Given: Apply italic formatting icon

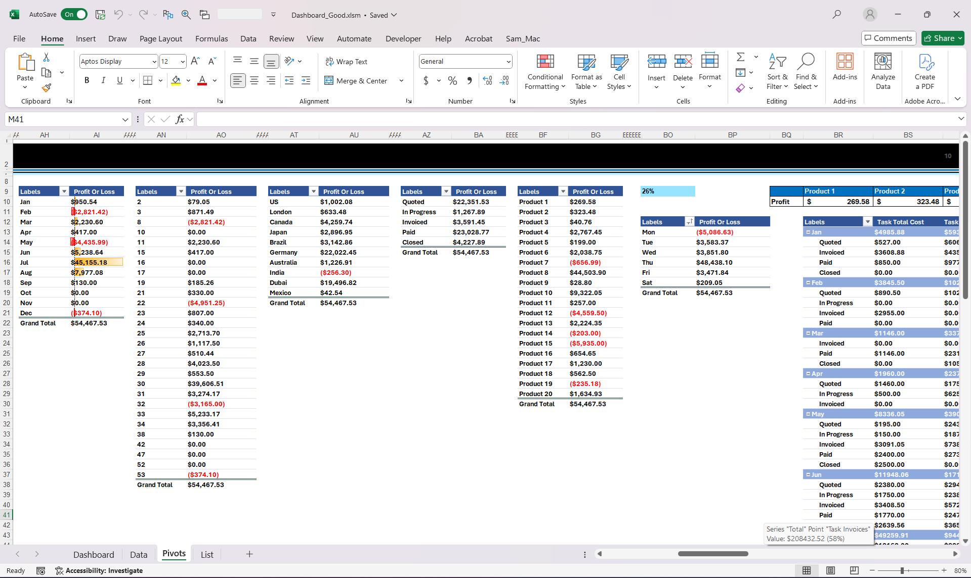Looking at the screenshot, I should (103, 80).
